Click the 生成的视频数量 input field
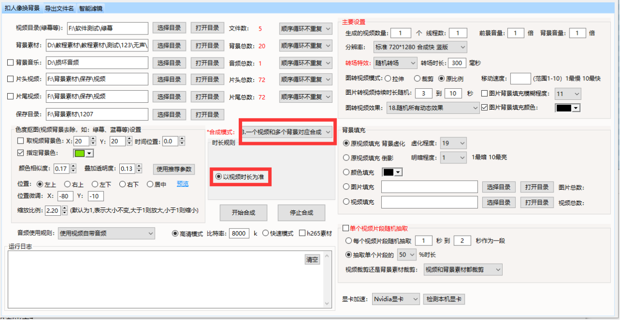Screen dimensions: 620x320 click(x=400, y=33)
